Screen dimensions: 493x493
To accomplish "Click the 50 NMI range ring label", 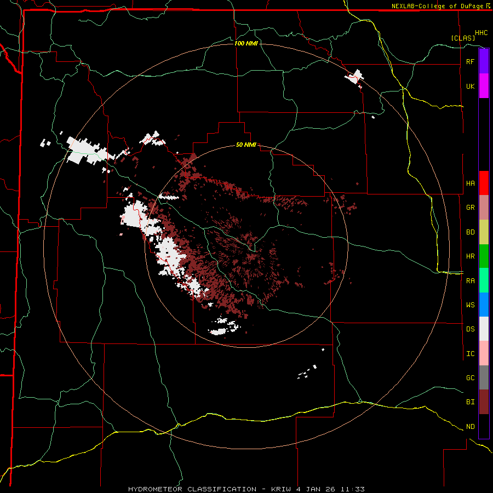I will pyautogui.click(x=246, y=145).
